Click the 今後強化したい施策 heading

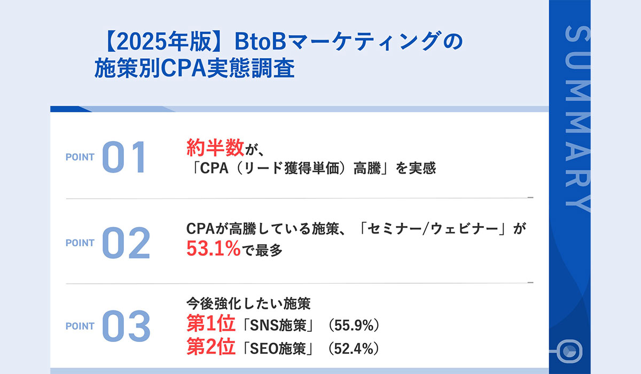(x=248, y=304)
